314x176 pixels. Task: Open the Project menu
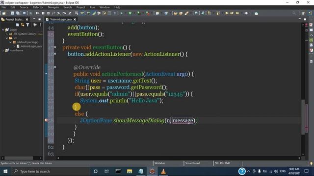80,7
